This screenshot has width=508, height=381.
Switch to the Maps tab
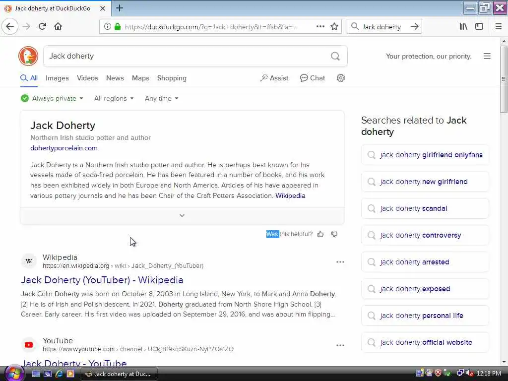pos(140,78)
